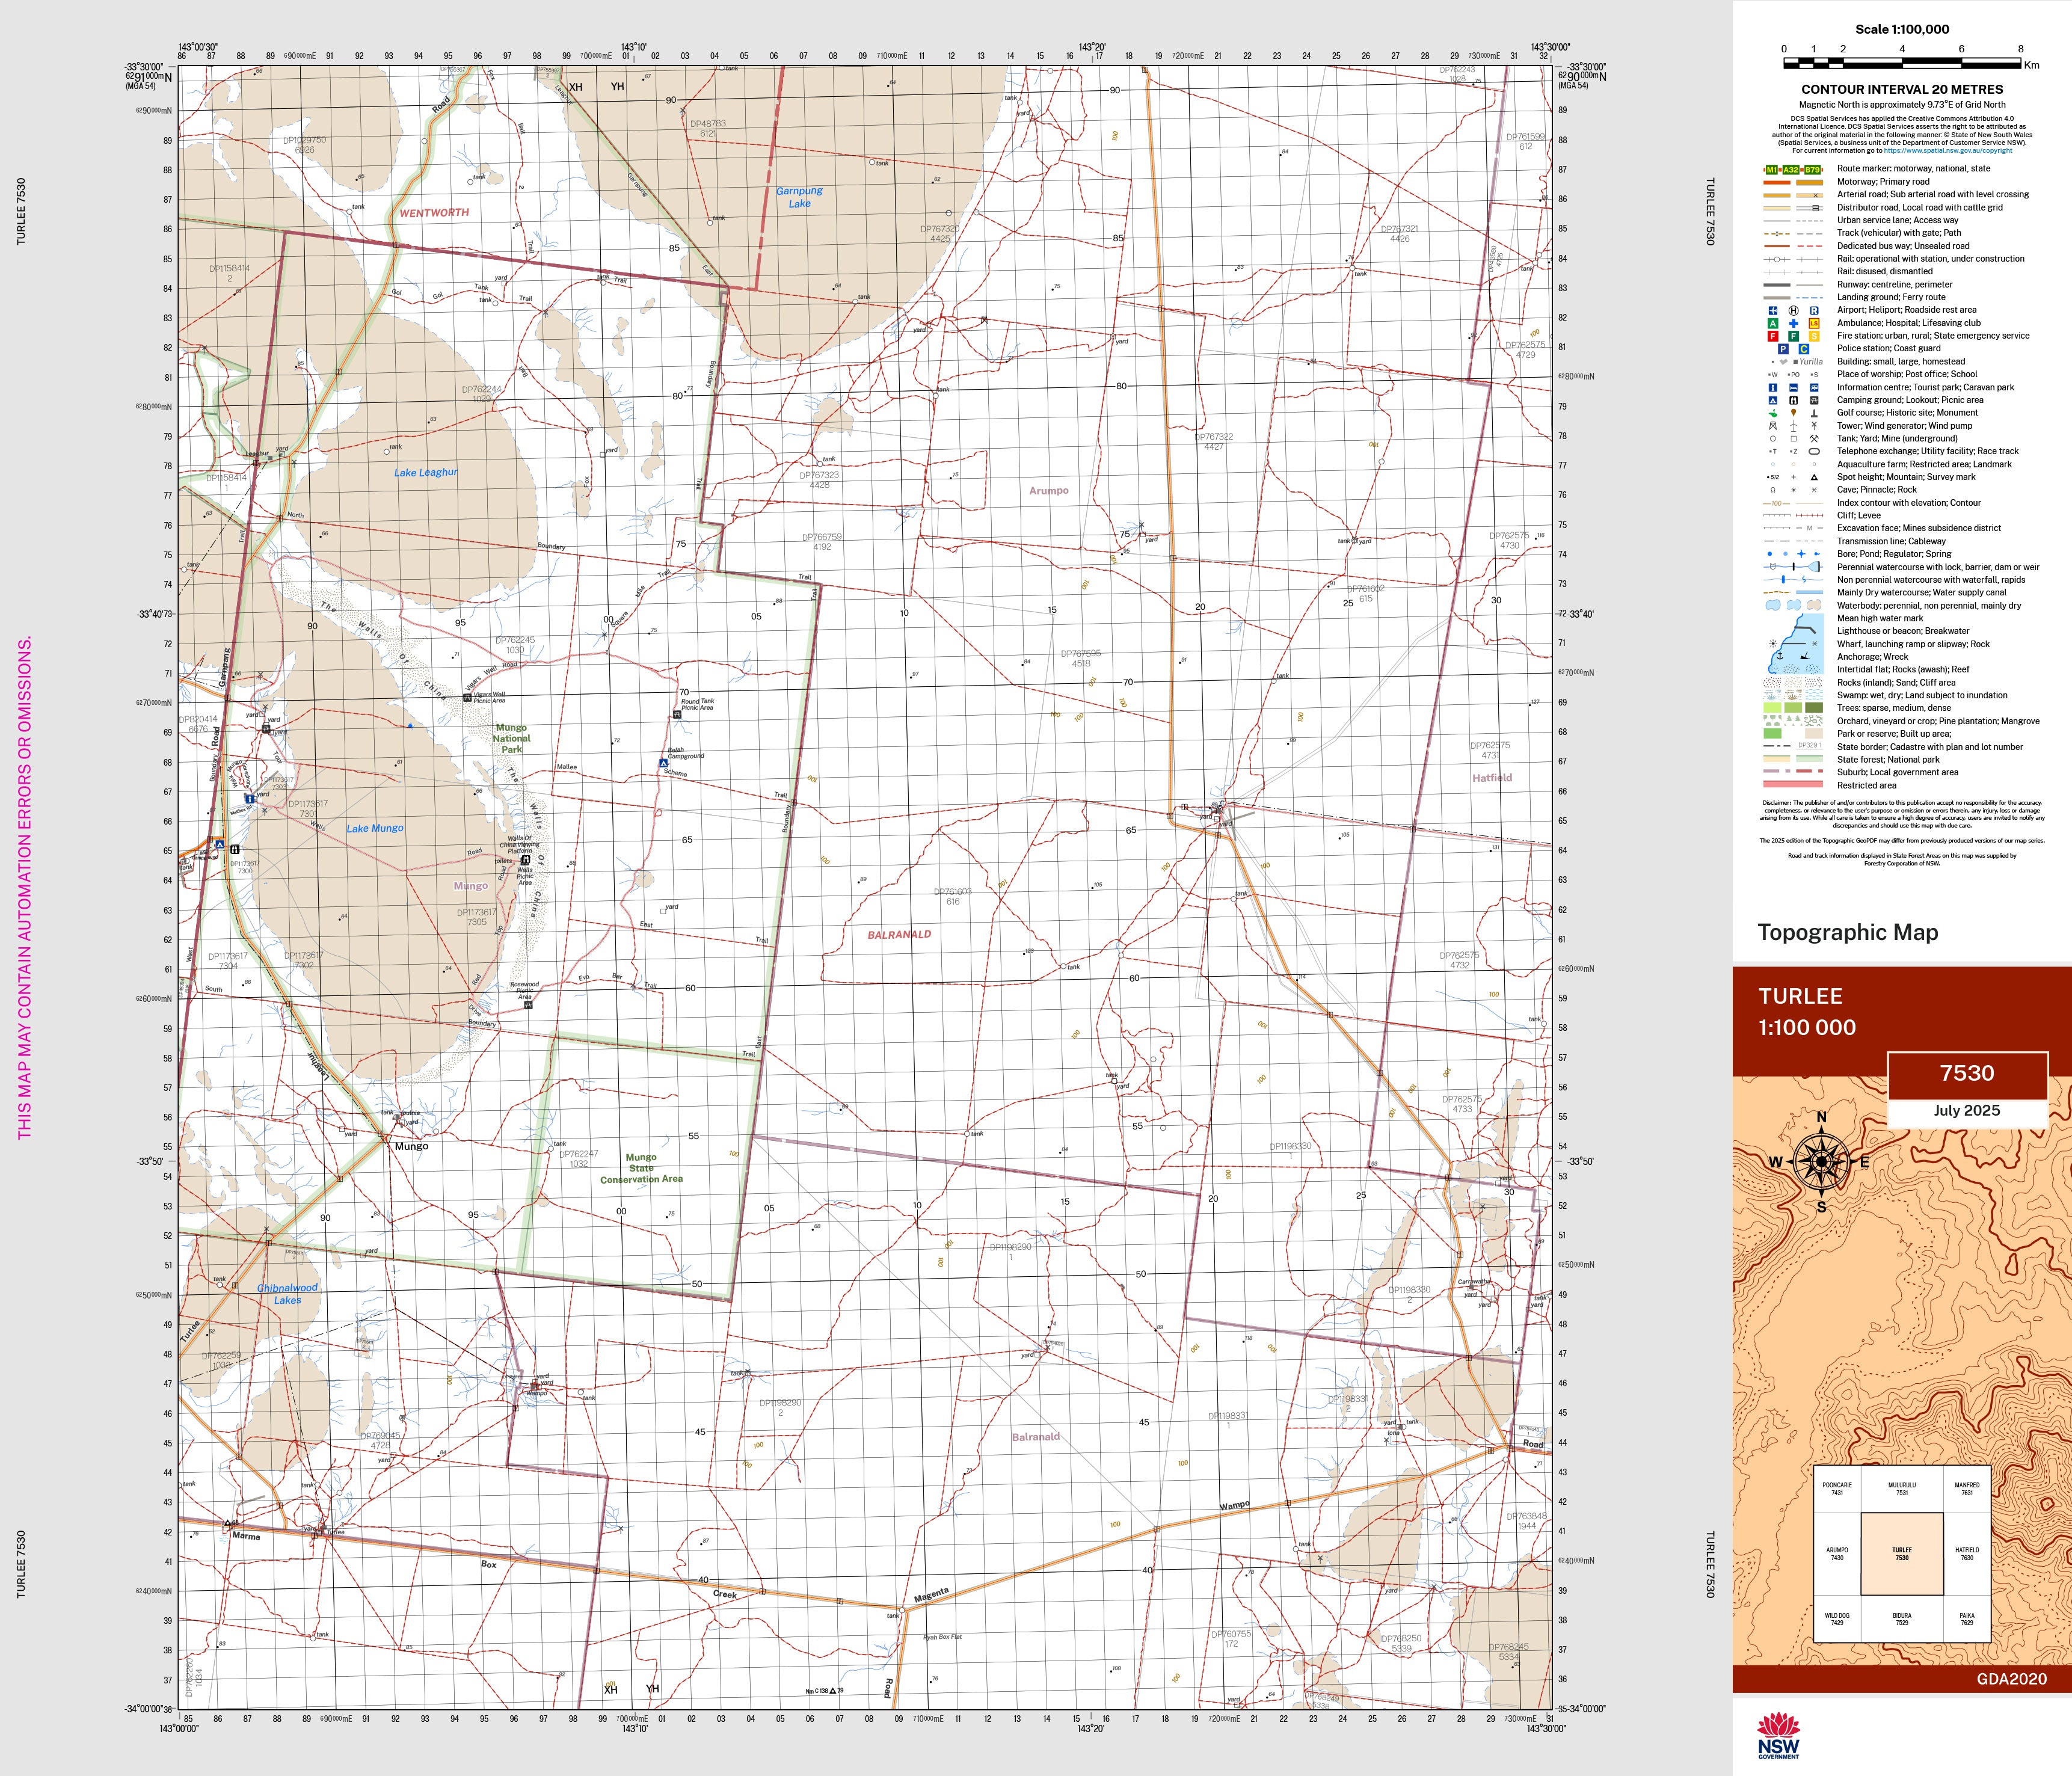Click the red urban Fire station icon
The height and width of the screenshot is (1776, 2072).
pos(1773,336)
